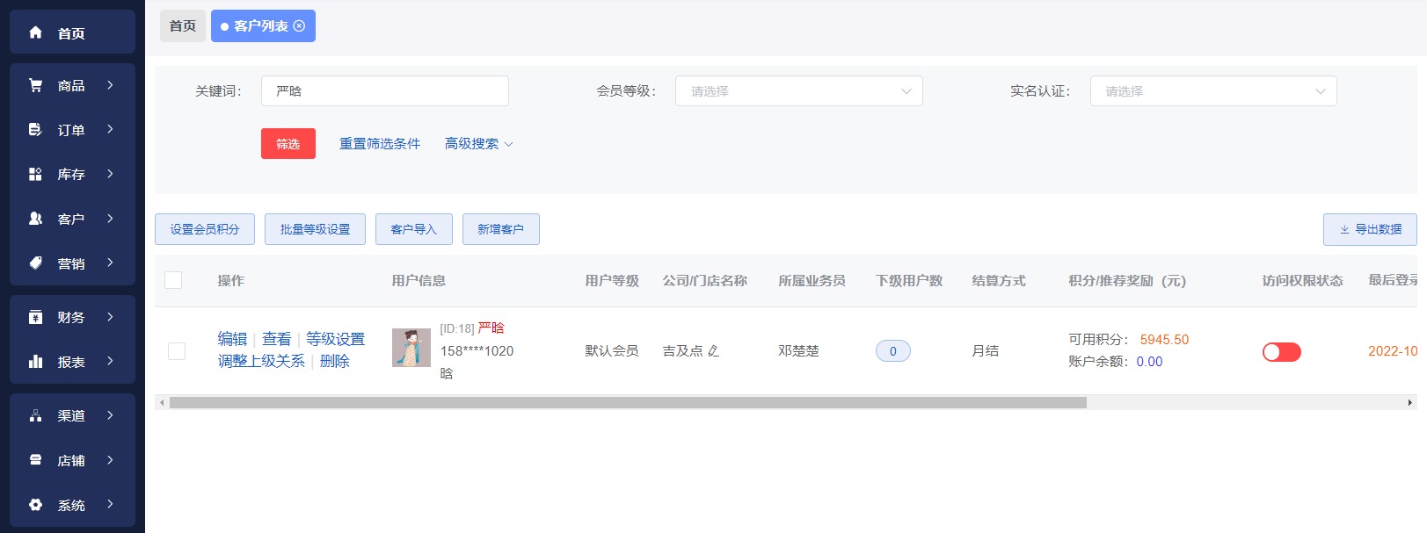Open the 会员等级 dropdown

click(798, 91)
